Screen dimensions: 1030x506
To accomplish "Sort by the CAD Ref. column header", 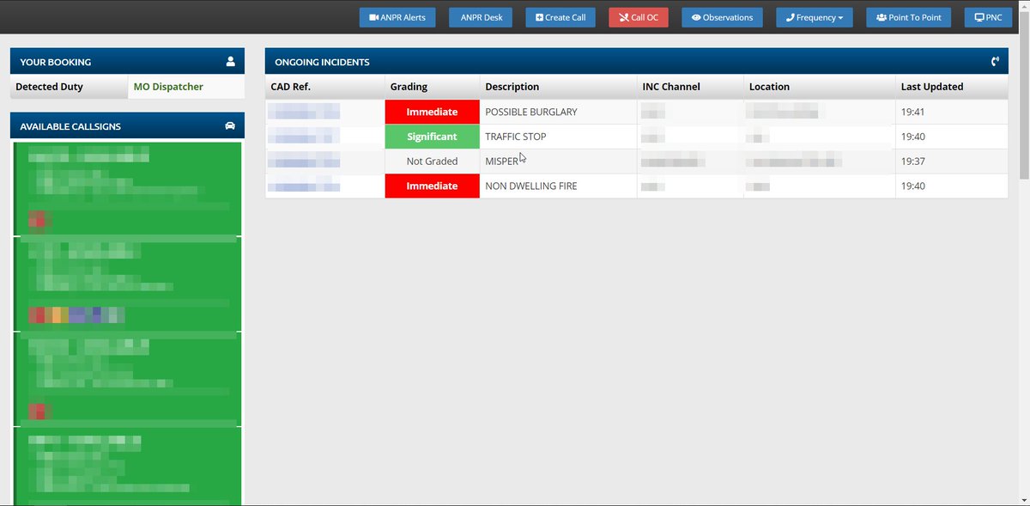I will pyautogui.click(x=290, y=87).
